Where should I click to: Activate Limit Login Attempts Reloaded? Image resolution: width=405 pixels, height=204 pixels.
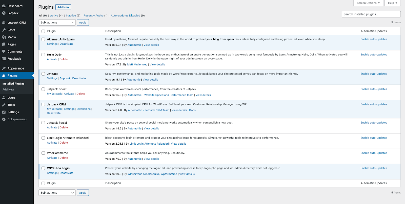(x=52, y=143)
